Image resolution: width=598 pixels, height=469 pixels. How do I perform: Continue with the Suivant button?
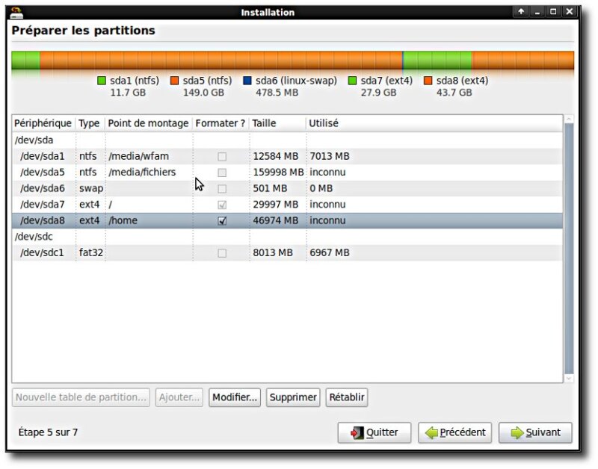[535, 432]
